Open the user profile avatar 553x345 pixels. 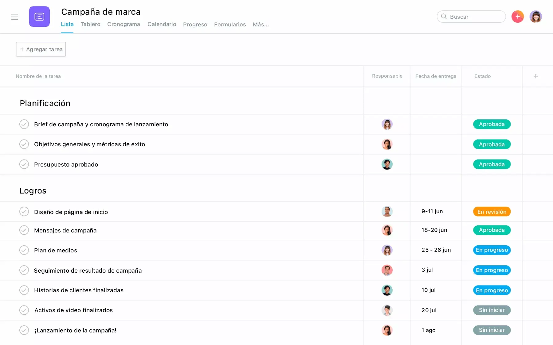535,17
